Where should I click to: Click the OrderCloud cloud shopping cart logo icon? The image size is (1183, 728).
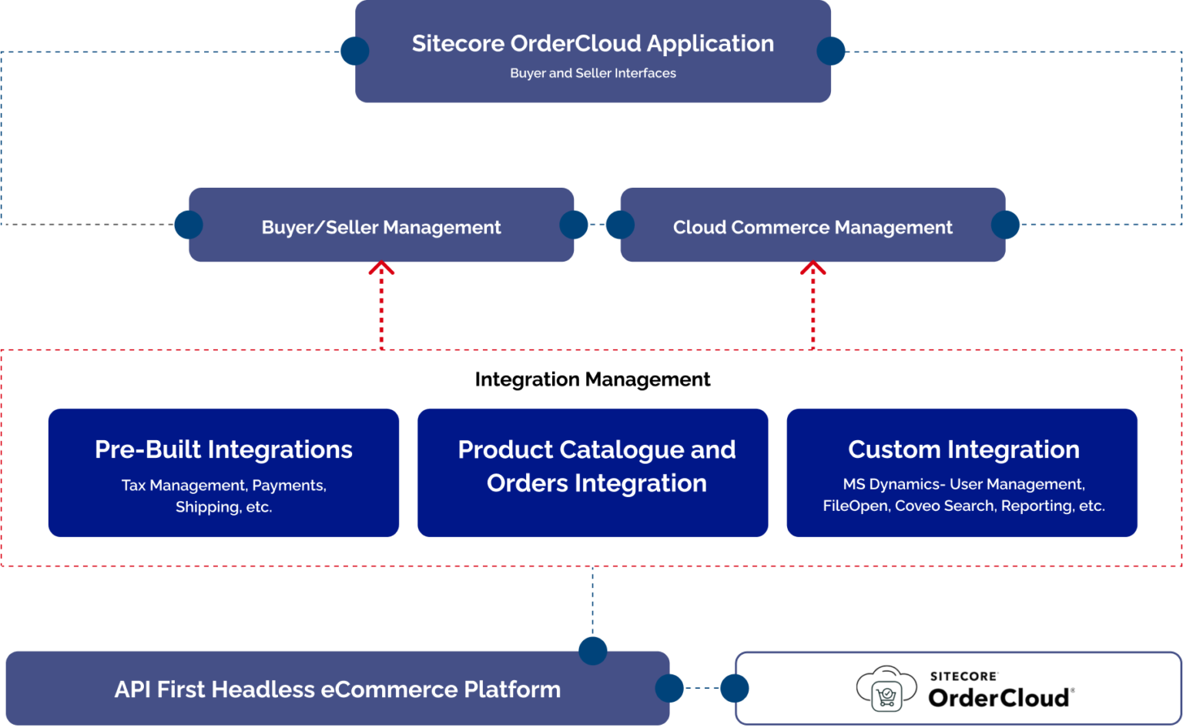(x=884, y=690)
